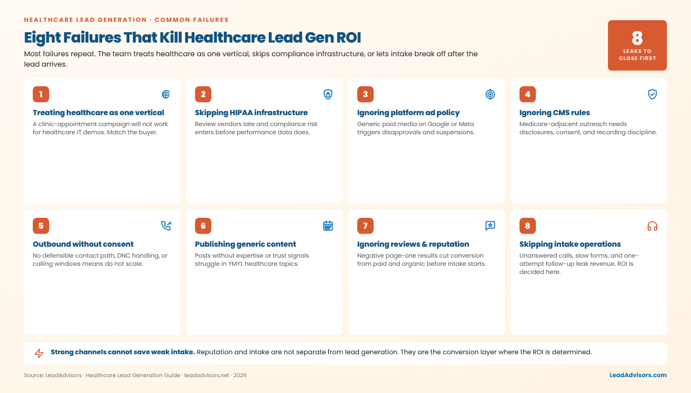Viewport: 691px width, 393px height.
Task: Click 'Ignoring CMS rules' heading
Action: [x=554, y=112]
